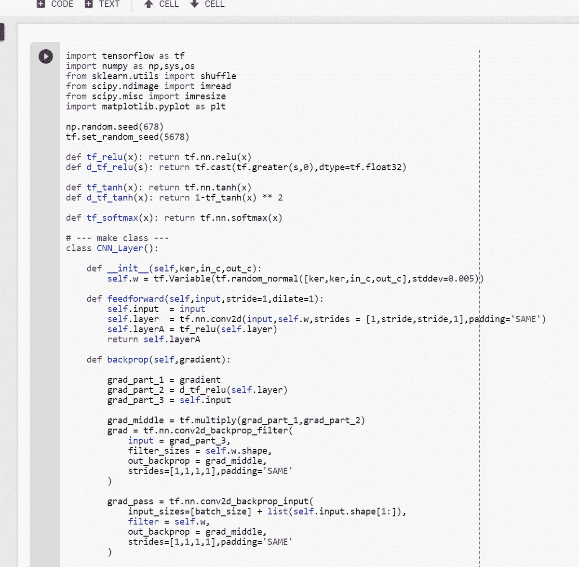Viewport: 579px width, 567px height.
Task: Click the 'return self.layerA' line
Action: [154, 339]
